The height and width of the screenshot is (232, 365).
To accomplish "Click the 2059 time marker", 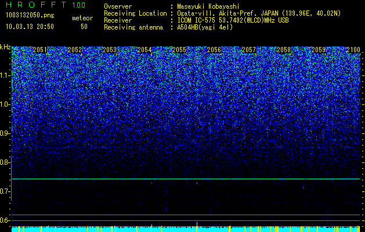I will (319, 50).
